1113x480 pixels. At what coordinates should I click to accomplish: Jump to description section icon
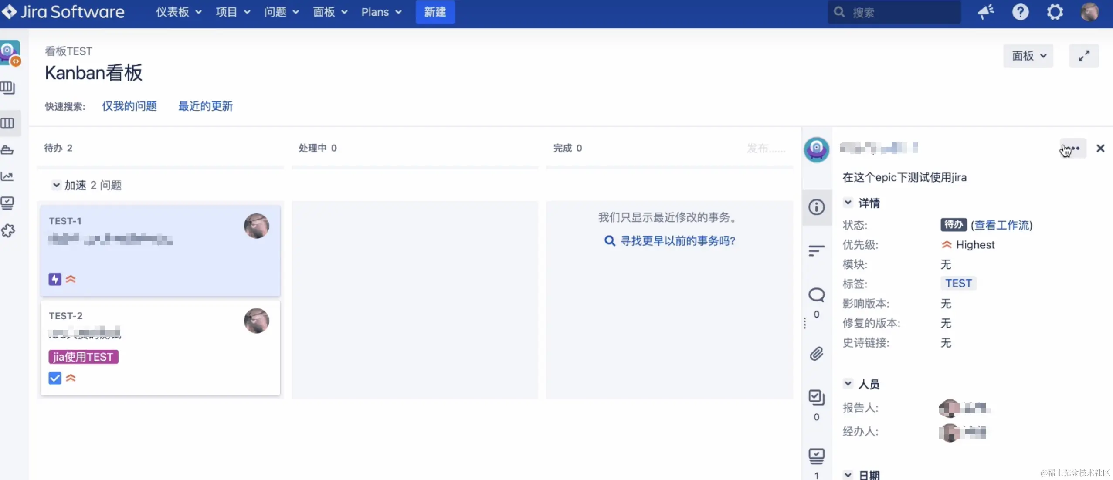pos(816,250)
